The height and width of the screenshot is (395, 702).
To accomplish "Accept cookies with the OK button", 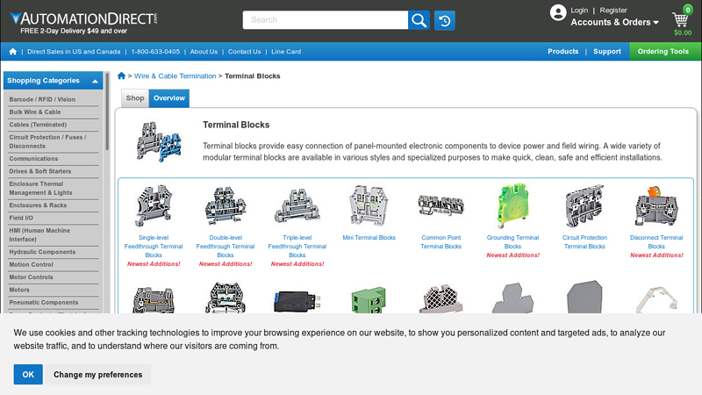I will click(28, 375).
